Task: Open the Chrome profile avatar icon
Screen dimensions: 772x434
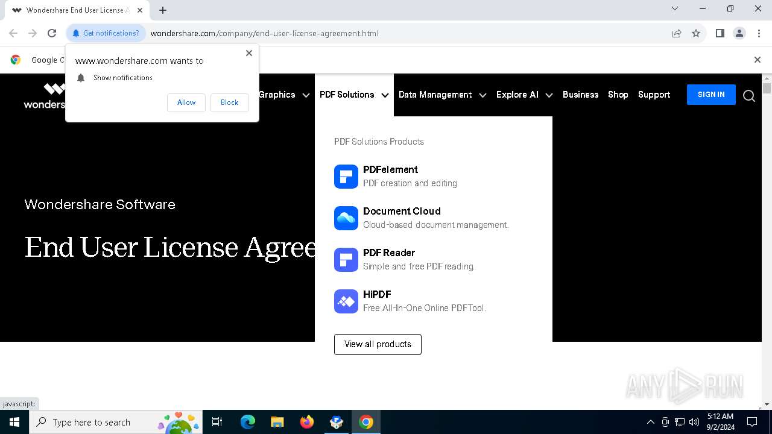Action: coord(739,33)
